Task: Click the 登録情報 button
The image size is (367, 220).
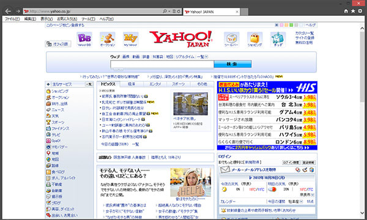Action: [x=308, y=163]
